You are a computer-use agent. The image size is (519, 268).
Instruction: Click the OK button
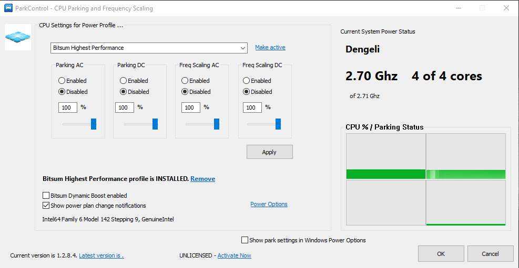pyautogui.click(x=441, y=254)
